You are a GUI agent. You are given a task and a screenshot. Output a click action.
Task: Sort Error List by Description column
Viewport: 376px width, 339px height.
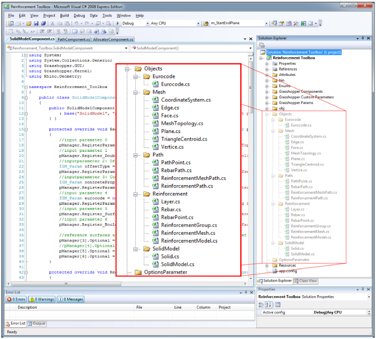tap(75, 307)
